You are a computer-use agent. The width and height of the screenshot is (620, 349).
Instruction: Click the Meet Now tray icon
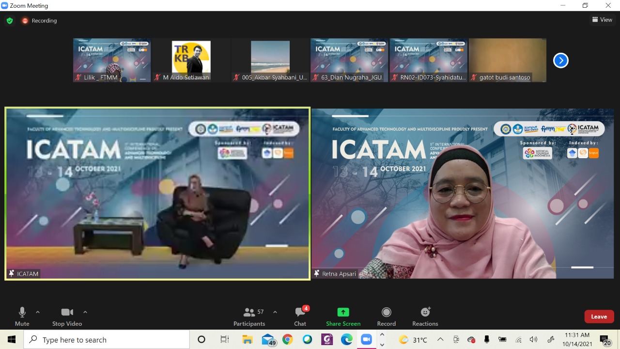point(456,340)
